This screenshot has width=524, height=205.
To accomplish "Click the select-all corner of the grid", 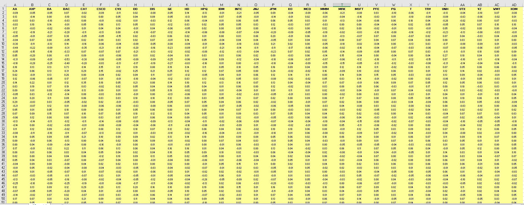I will pyautogui.click(x=3, y=5).
